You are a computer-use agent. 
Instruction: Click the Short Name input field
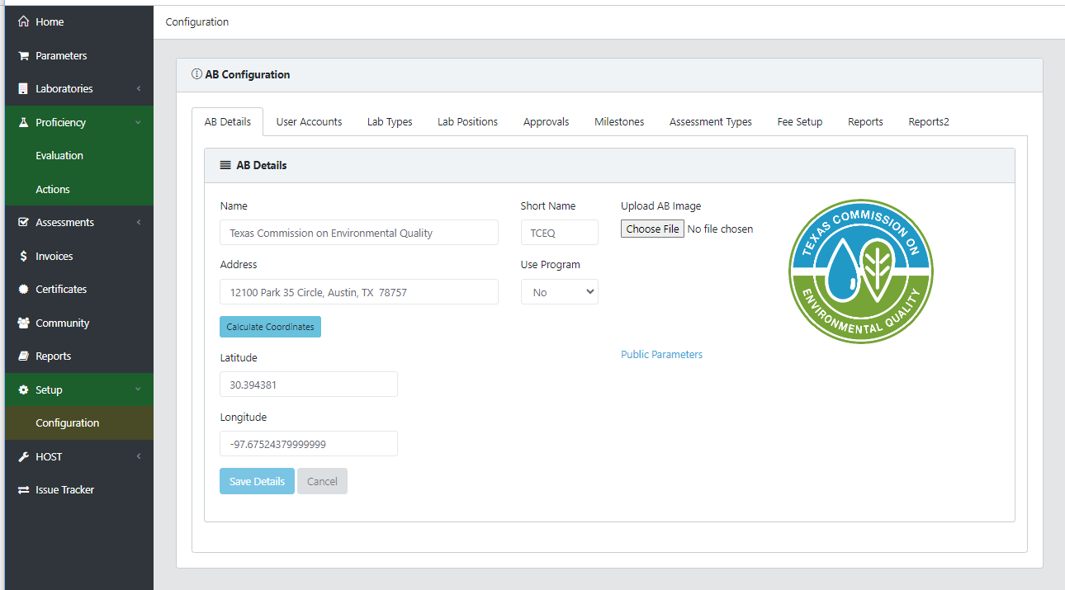(560, 233)
